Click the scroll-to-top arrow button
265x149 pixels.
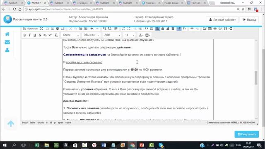[x=11, y=124]
